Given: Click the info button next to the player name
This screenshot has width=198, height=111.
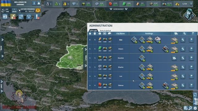Looking at the screenshot, I should point(34,3).
